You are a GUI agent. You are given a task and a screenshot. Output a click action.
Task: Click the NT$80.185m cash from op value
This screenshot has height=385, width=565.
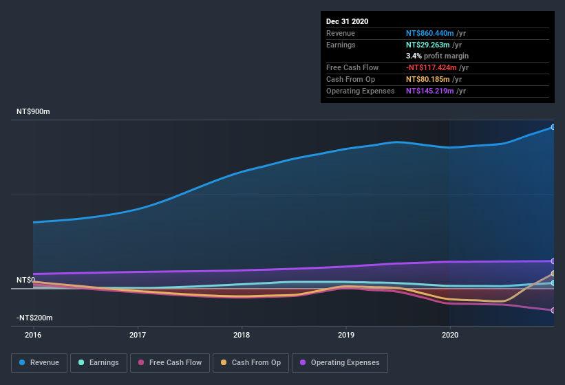pyautogui.click(x=428, y=79)
